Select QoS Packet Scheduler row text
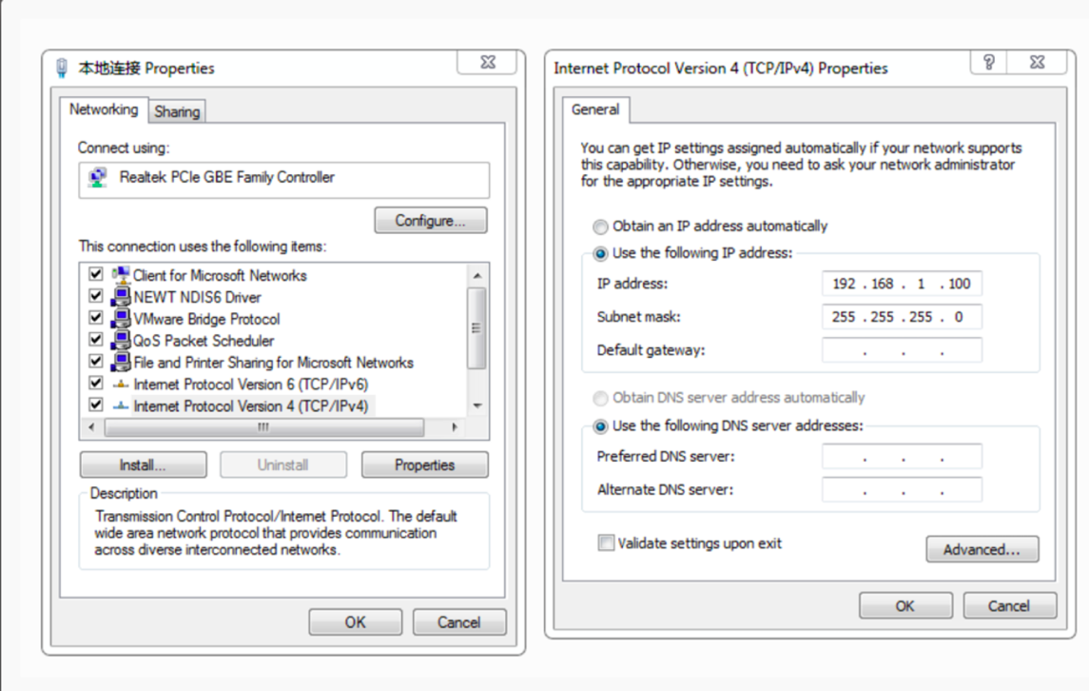The height and width of the screenshot is (691, 1089). 204,341
